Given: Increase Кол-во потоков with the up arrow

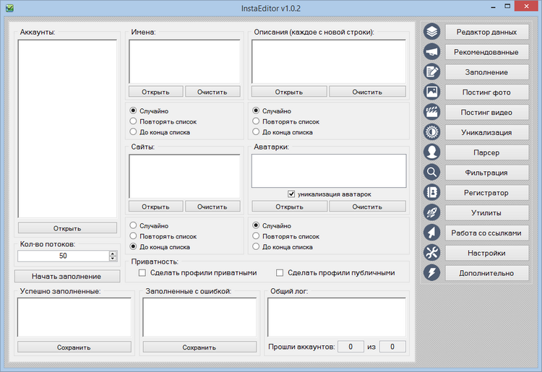Looking at the screenshot, I should tap(112, 253).
